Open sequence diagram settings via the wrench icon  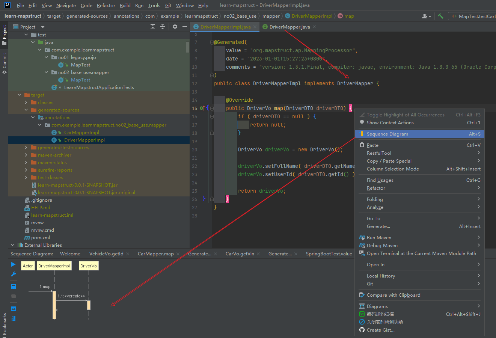[x=13, y=274]
